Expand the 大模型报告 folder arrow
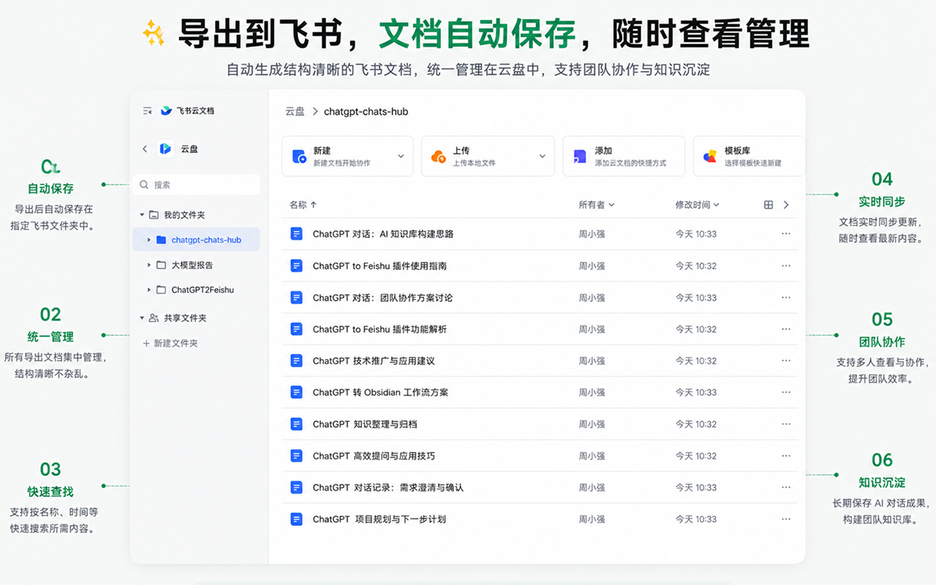The image size is (936, 585). [x=149, y=265]
